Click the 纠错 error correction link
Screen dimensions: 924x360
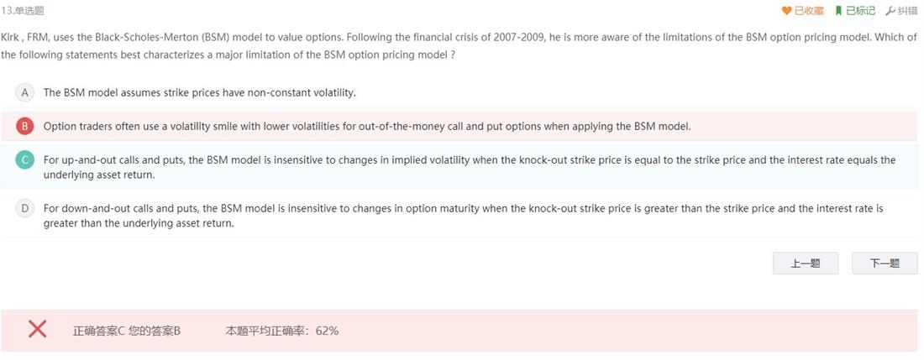coord(907,11)
